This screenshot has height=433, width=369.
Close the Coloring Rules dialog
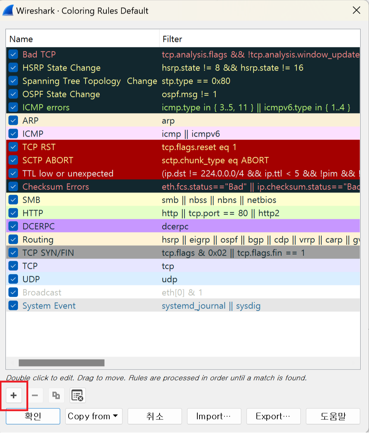point(356,10)
